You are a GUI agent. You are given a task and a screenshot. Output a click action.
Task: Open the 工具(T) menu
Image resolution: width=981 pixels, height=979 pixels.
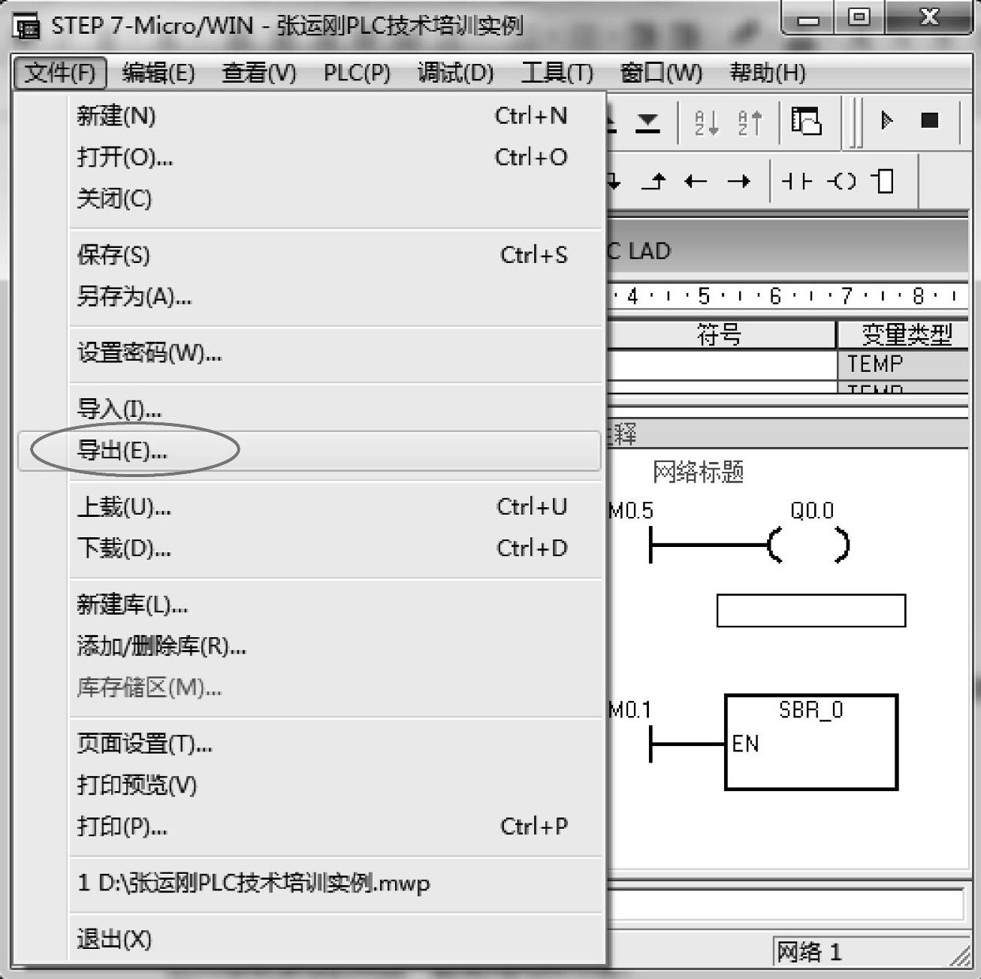(557, 73)
